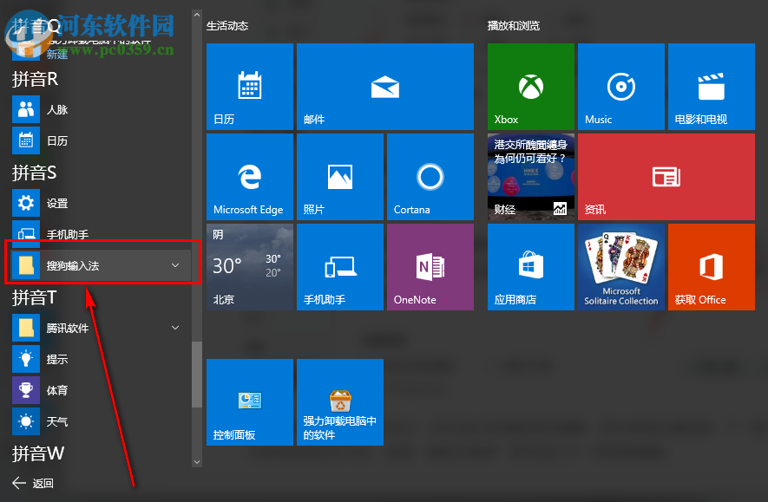
Task: Open the 应用商店 store tile
Action: (531, 267)
